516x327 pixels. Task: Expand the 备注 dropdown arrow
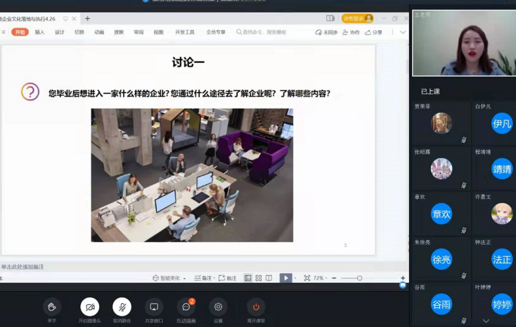214,279
